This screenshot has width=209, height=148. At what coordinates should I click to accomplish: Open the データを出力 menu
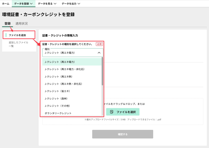71,4
